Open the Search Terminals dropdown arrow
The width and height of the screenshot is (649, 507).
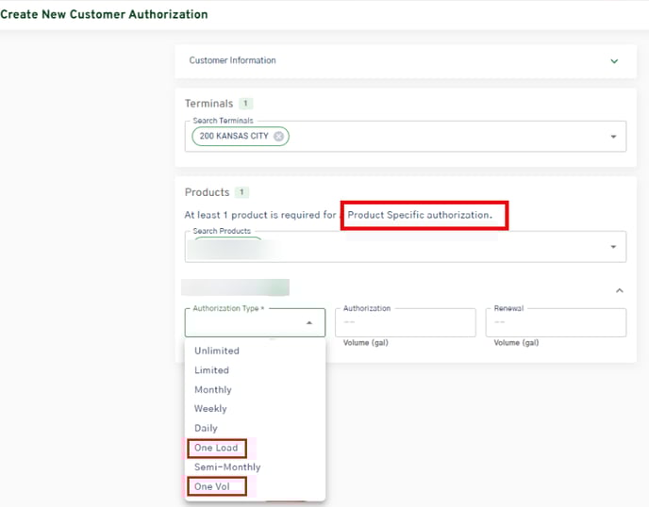click(x=614, y=137)
